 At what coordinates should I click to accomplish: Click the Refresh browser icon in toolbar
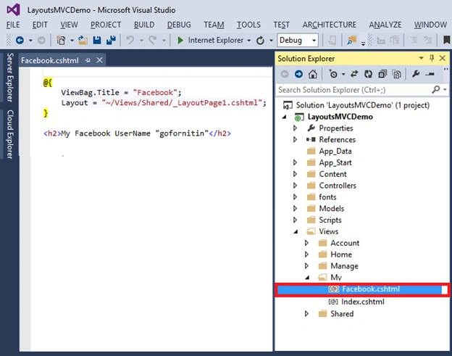[260, 41]
